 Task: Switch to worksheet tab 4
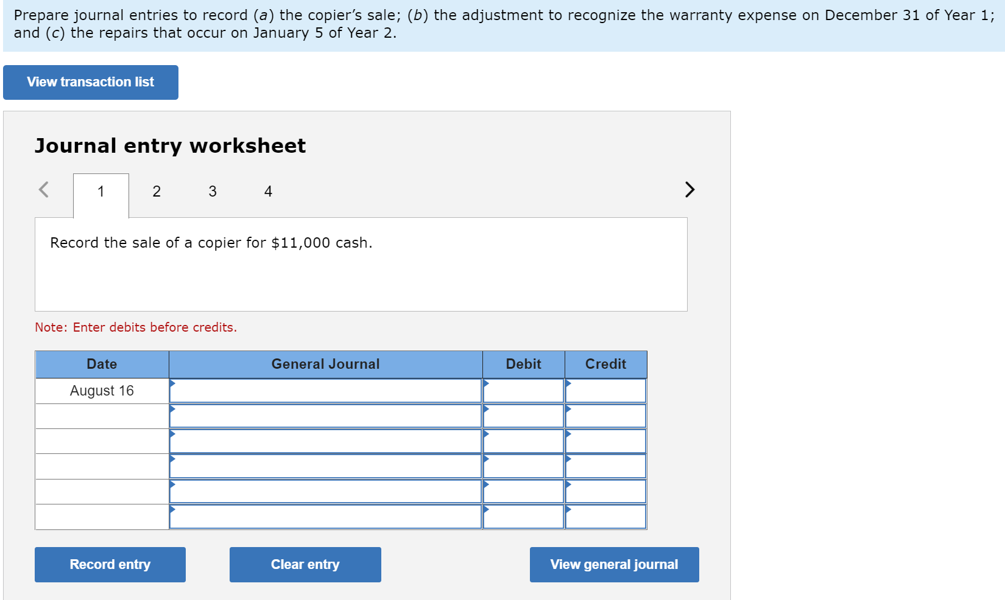tap(268, 192)
